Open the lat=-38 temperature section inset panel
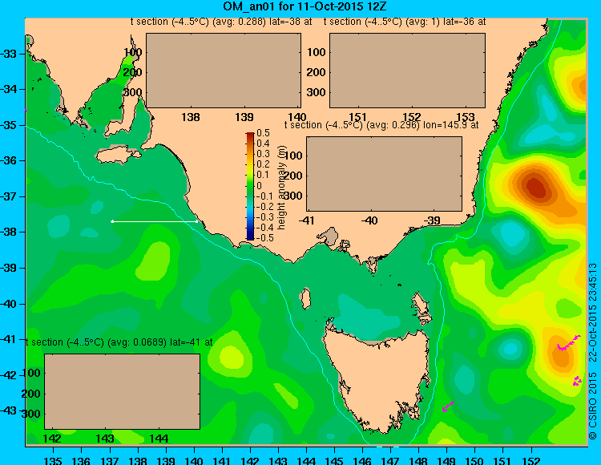This screenshot has height=465, width=601. click(224, 71)
